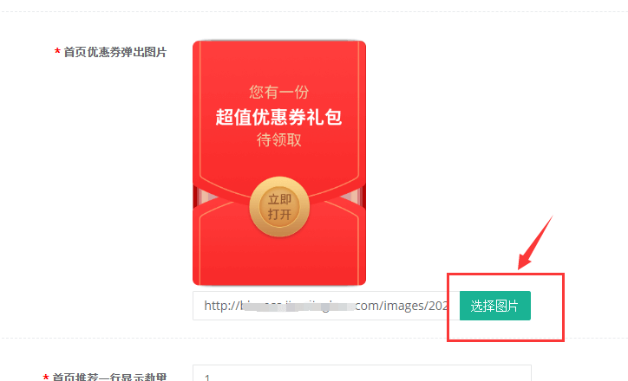This screenshot has height=381, width=628.
Task: Click the envelope's right ribbon fold
Action: [353, 197]
